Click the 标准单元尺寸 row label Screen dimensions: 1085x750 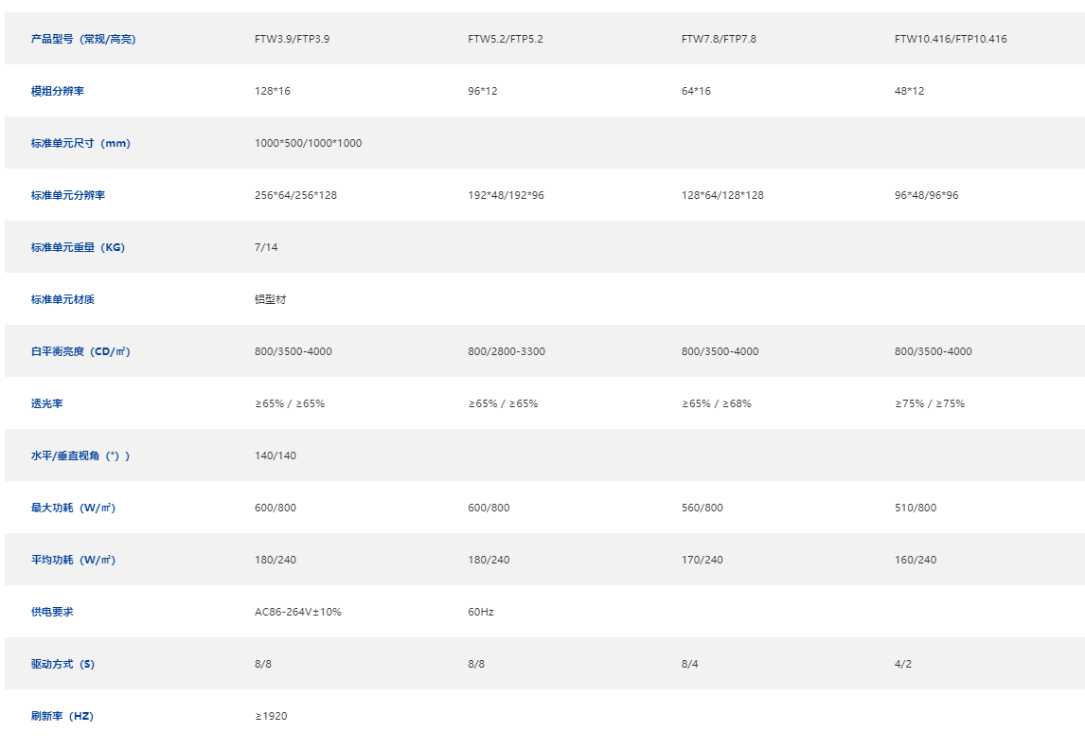coord(80,143)
